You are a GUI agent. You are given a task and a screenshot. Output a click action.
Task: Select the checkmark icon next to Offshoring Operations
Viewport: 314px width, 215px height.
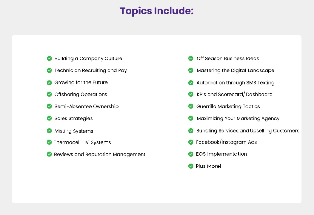click(49, 94)
